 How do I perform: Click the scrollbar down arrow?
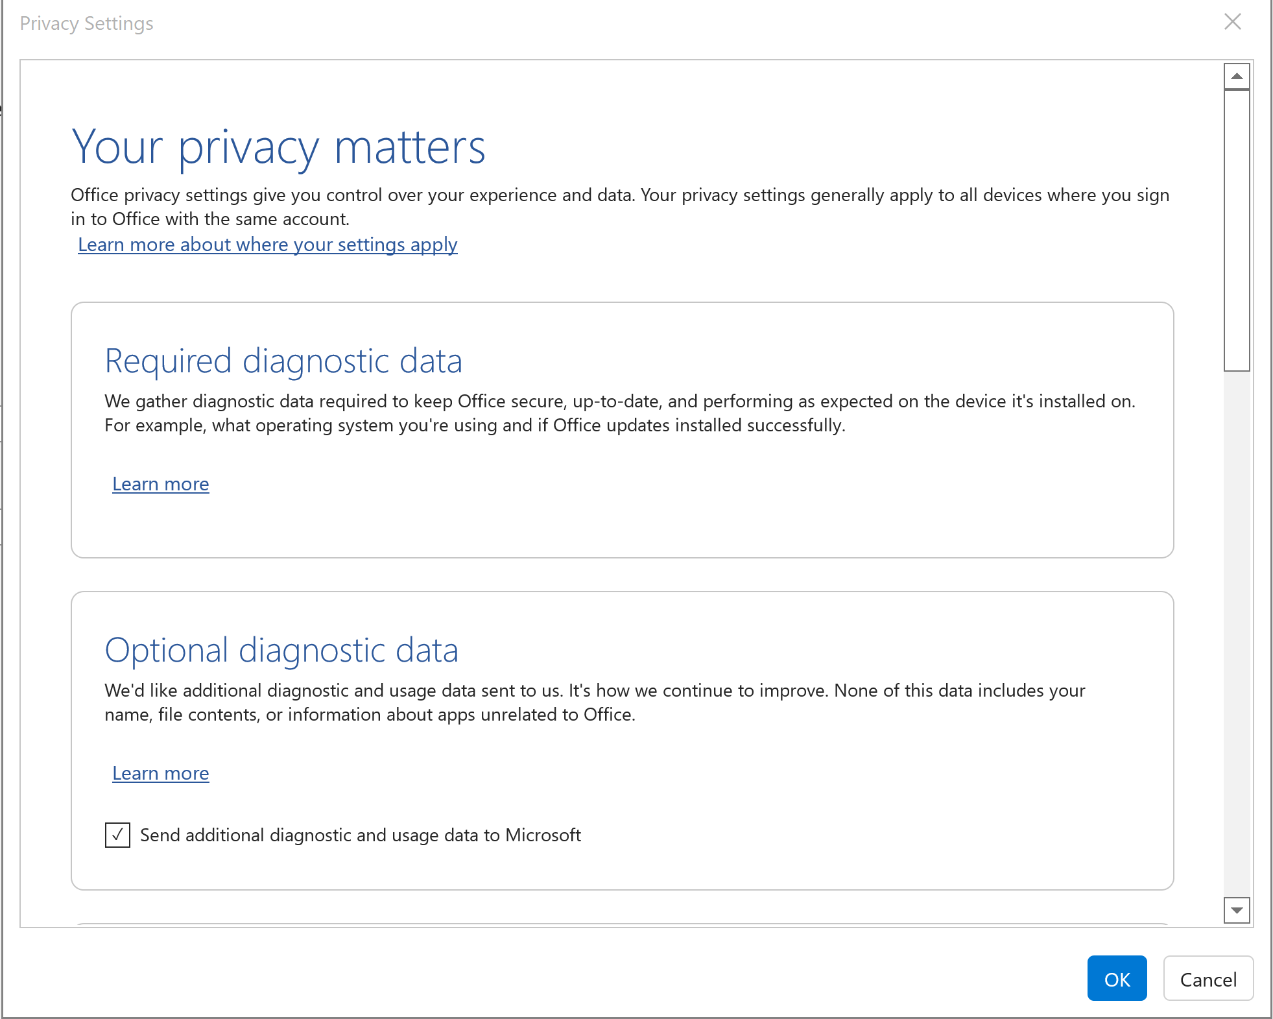pos(1237,910)
